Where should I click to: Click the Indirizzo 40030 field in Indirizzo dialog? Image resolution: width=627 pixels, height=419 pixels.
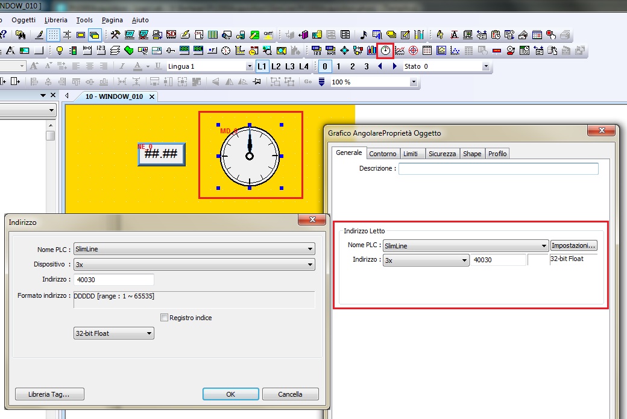coord(114,280)
